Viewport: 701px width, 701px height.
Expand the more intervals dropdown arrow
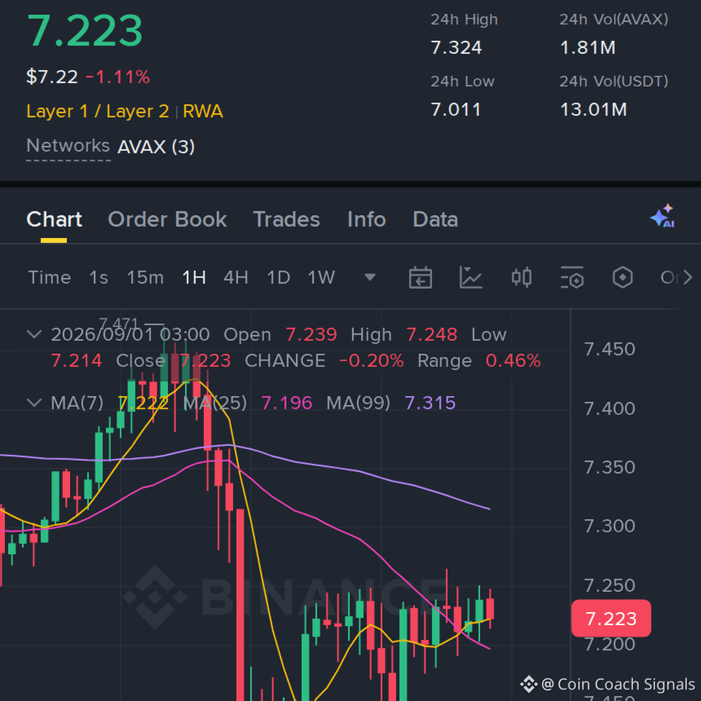coord(370,278)
